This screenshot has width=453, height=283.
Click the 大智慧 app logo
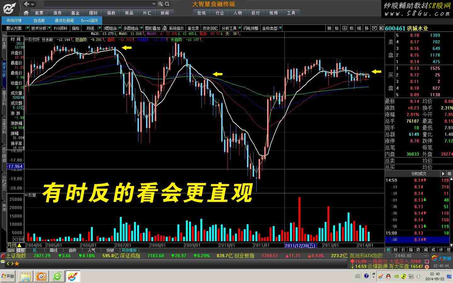[x=10, y=8]
